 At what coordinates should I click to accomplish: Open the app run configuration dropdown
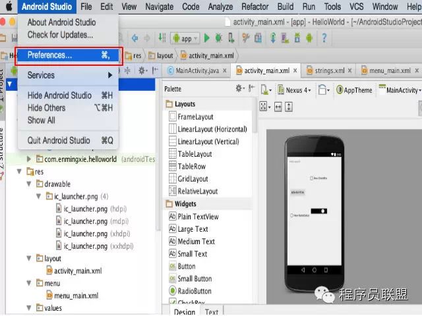185,38
